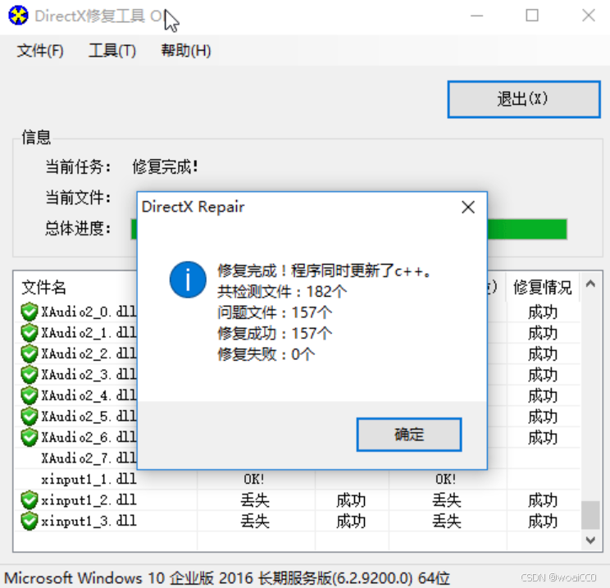Click 确定 in the DirectX Repair dialog
Screen dimensions: 610x588
[x=409, y=435]
